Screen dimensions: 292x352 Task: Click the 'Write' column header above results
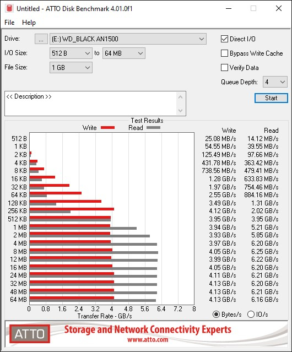[x=229, y=131]
